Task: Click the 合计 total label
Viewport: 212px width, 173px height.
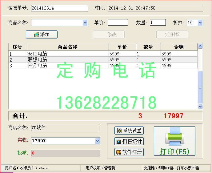Action: [20, 116]
